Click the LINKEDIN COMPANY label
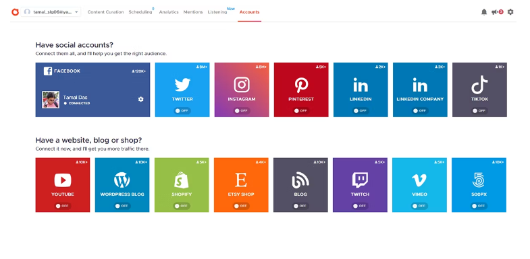The image size is (530, 259). [x=420, y=100]
